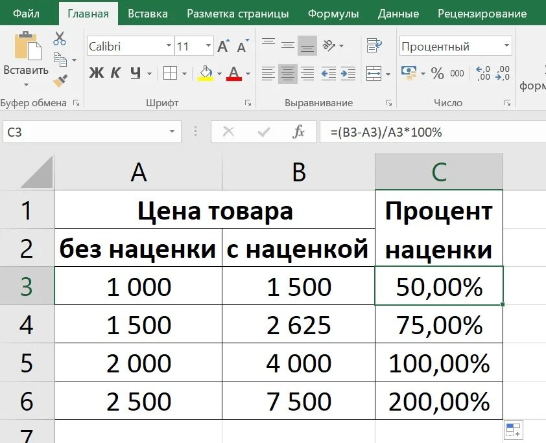Open fill color dropdown arrow
Image resolution: width=546 pixels, height=443 pixels.
(219, 74)
